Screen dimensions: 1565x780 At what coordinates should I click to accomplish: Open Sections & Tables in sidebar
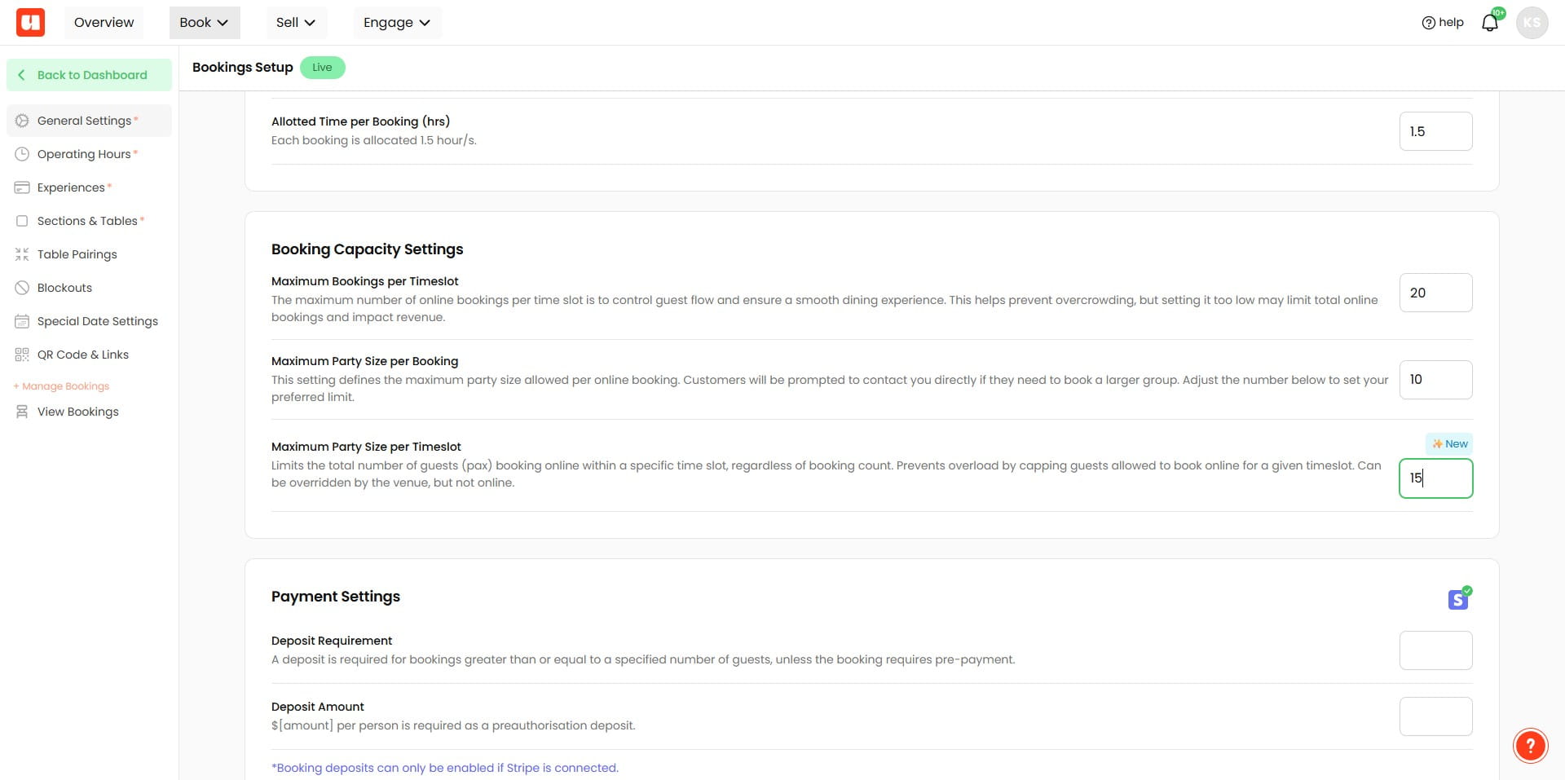89,221
